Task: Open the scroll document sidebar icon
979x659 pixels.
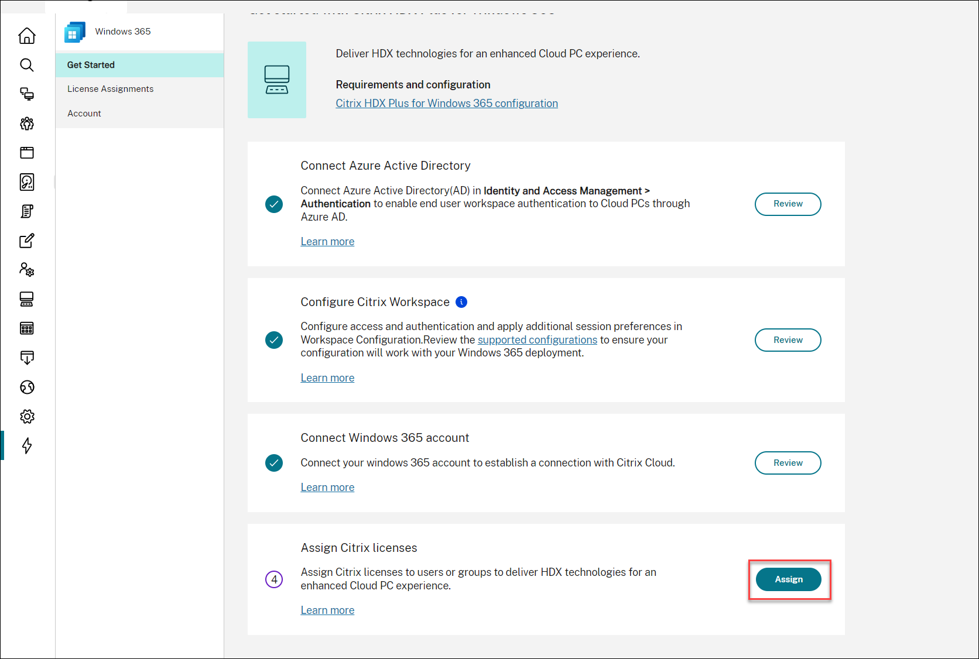Action: click(27, 211)
